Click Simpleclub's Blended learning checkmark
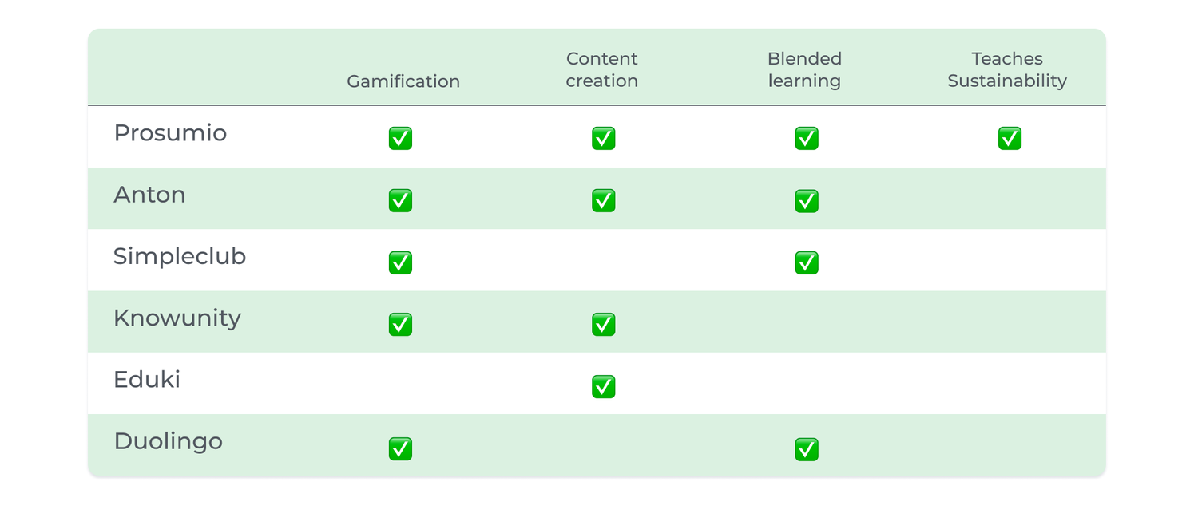The width and height of the screenshot is (1198, 513). (x=807, y=262)
